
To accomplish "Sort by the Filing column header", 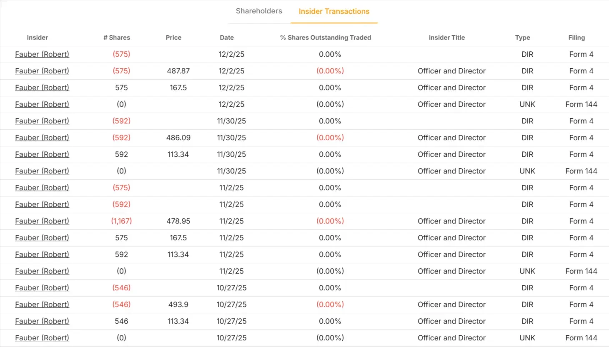I will 576,38.
